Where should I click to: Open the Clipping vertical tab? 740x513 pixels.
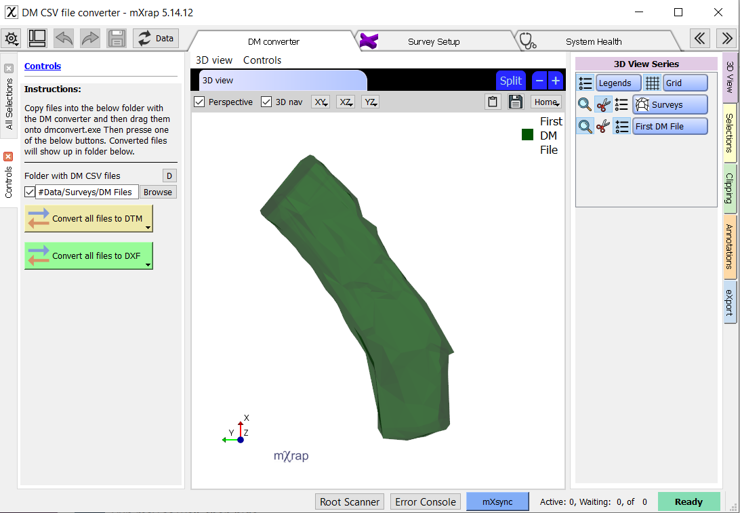(x=730, y=188)
